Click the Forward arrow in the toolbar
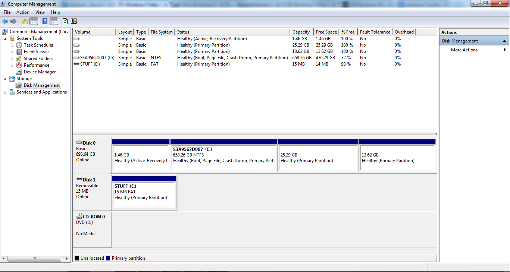This screenshot has width=510, height=272. [x=13, y=21]
